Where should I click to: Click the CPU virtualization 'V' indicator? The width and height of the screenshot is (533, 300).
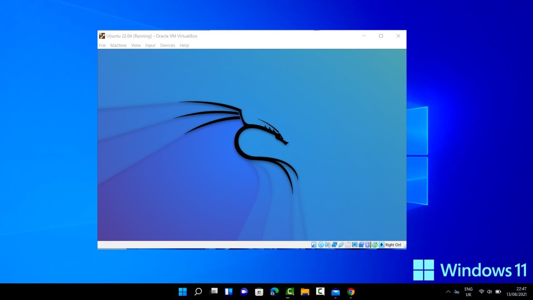coord(368,245)
